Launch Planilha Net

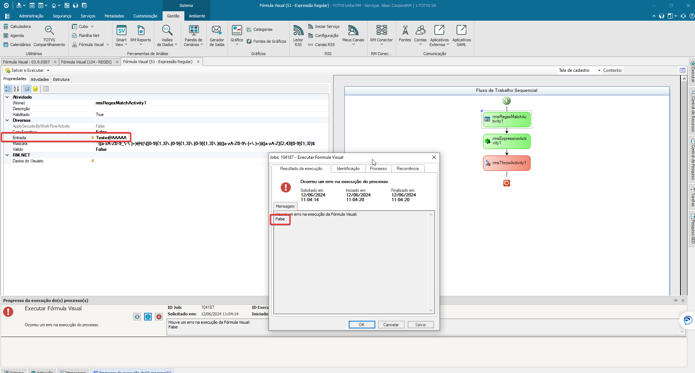click(x=86, y=36)
